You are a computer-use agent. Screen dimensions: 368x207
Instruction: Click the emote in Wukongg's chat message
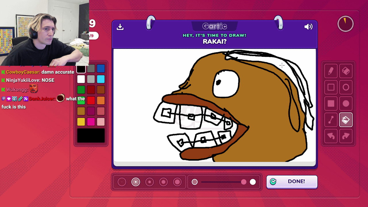[34, 89]
